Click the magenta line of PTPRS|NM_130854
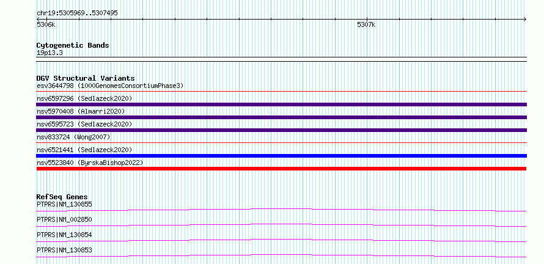 coord(281,240)
